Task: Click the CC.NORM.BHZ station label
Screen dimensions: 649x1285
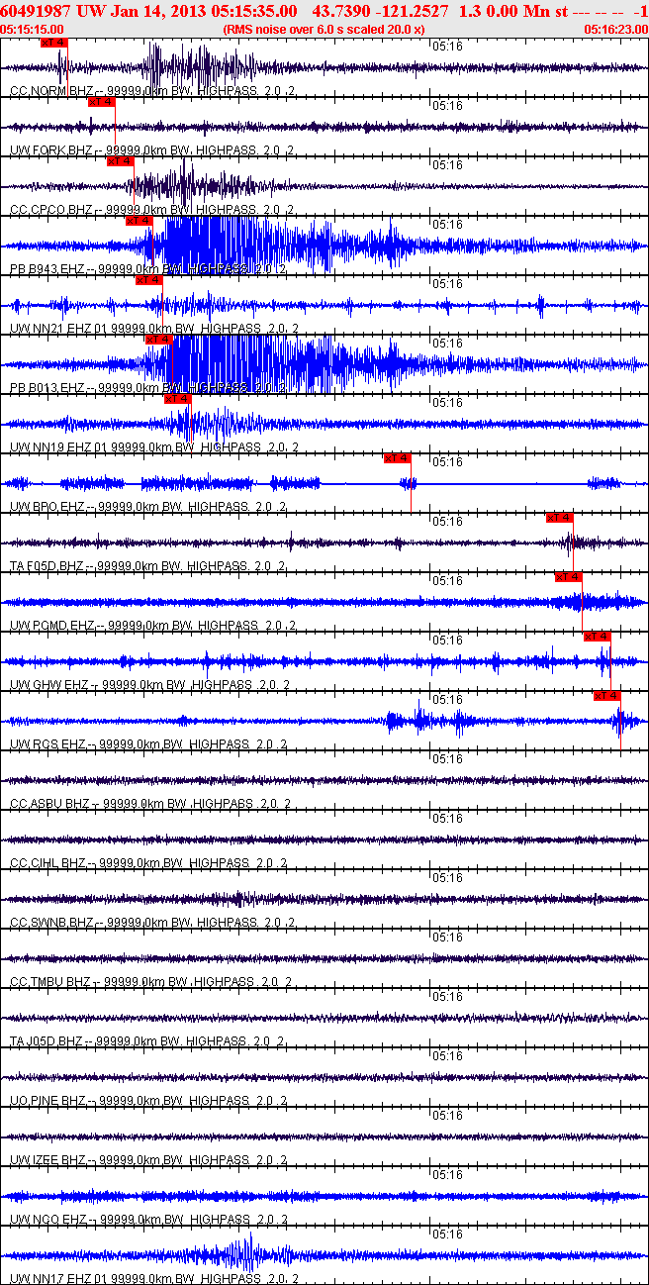Action: point(150,91)
